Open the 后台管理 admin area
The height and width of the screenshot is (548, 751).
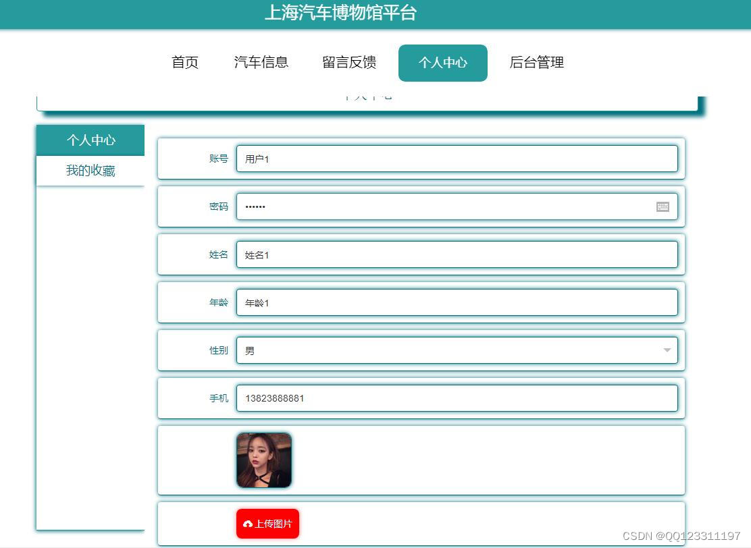point(536,63)
